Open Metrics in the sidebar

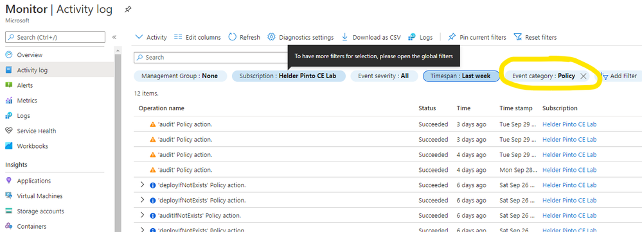(x=27, y=101)
